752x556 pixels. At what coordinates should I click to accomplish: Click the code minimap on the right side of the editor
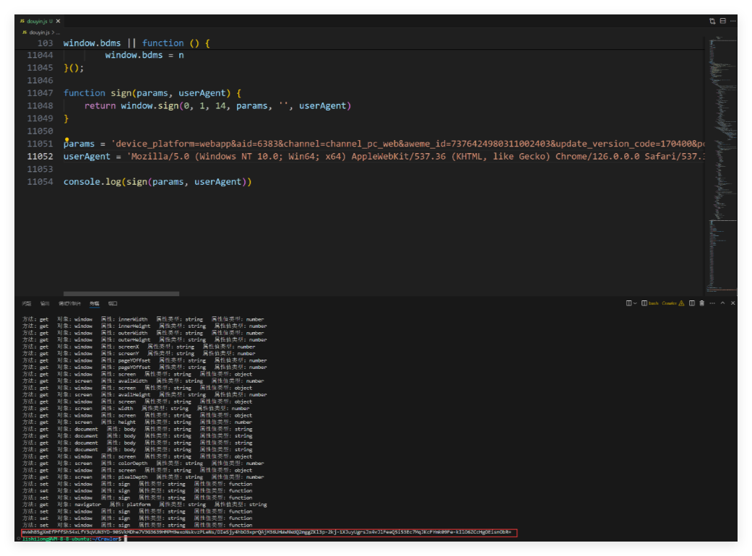[x=722, y=163]
